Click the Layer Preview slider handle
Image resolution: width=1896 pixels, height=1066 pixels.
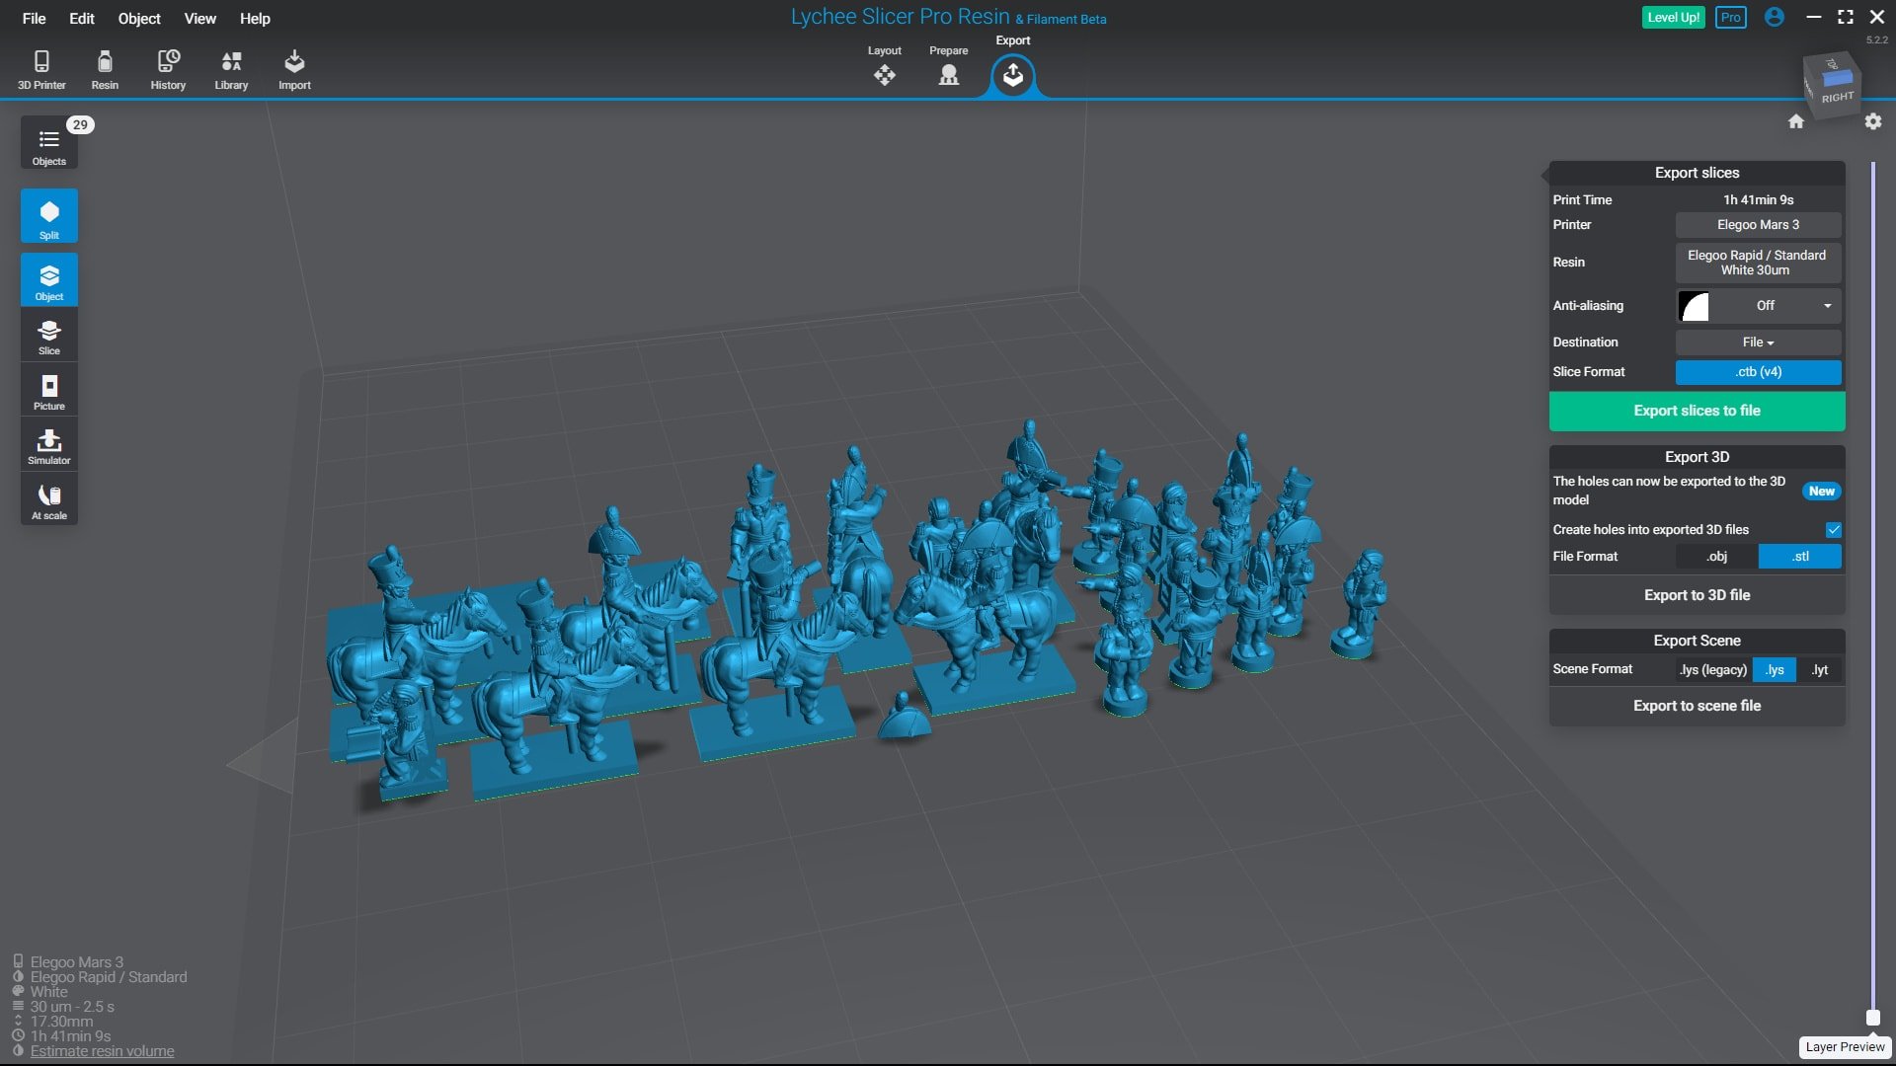[x=1872, y=1018]
